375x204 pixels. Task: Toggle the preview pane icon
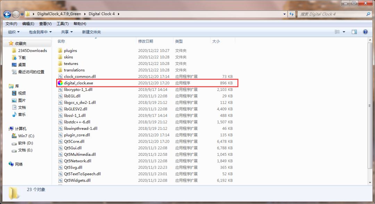coord(354,32)
